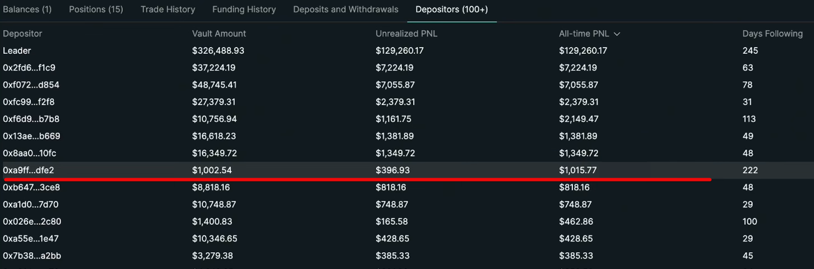Open depositor address 0xb647...3ce8

[31, 187]
